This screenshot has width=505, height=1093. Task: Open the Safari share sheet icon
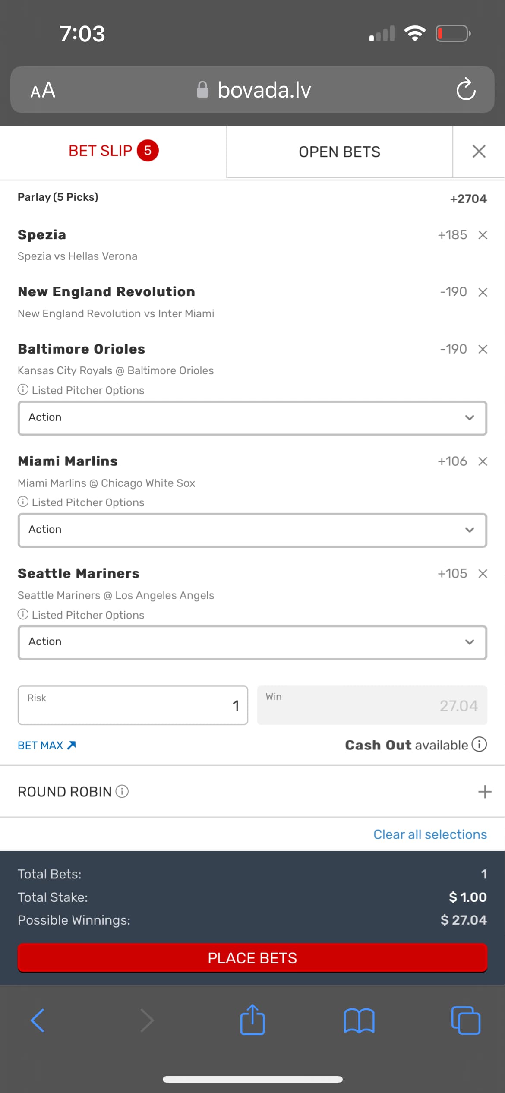pyautogui.click(x=252, y=1020)
